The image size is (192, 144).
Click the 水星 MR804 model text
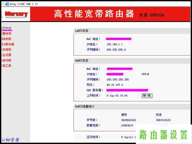click(152, 15)
